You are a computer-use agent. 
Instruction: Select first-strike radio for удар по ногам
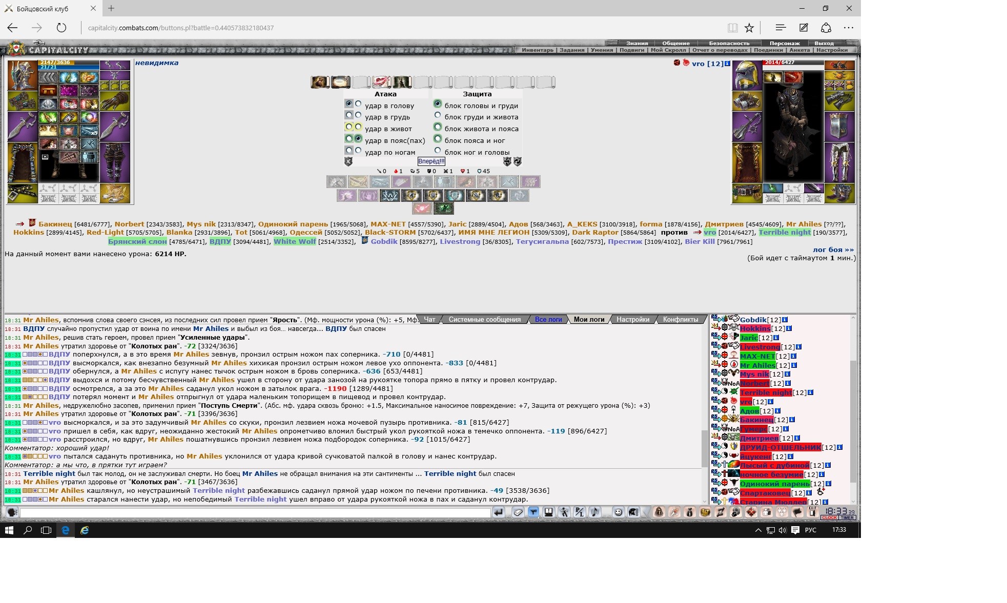click(x=349, y=150)
